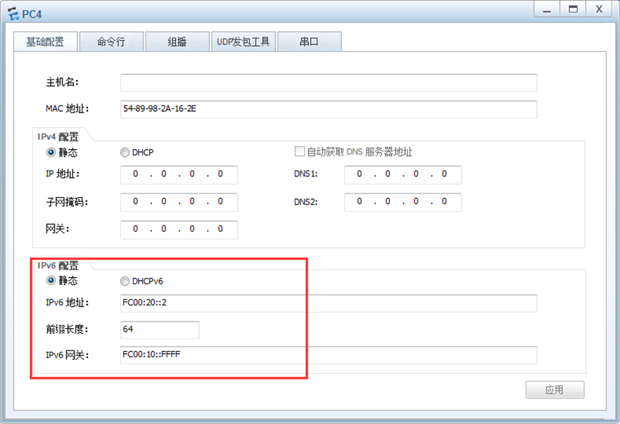
Task: Click the IPv4 网关 field
Action: pyautogui.click(x=179, y=230)
